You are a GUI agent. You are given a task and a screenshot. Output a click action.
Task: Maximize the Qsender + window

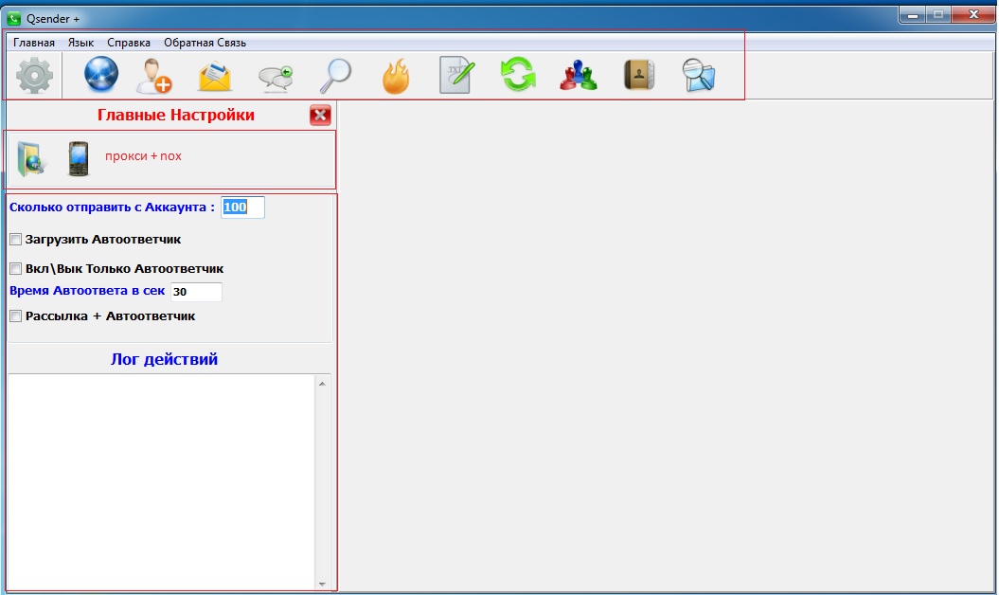[938, 14]
